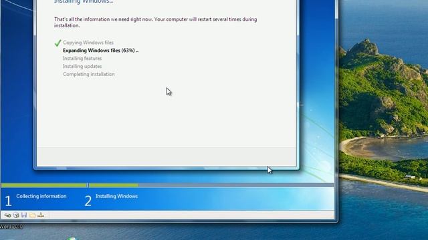Select the 'Copying Windows files' step text
The height and width of the screenshot is (240, 428).
coord(88,43)
